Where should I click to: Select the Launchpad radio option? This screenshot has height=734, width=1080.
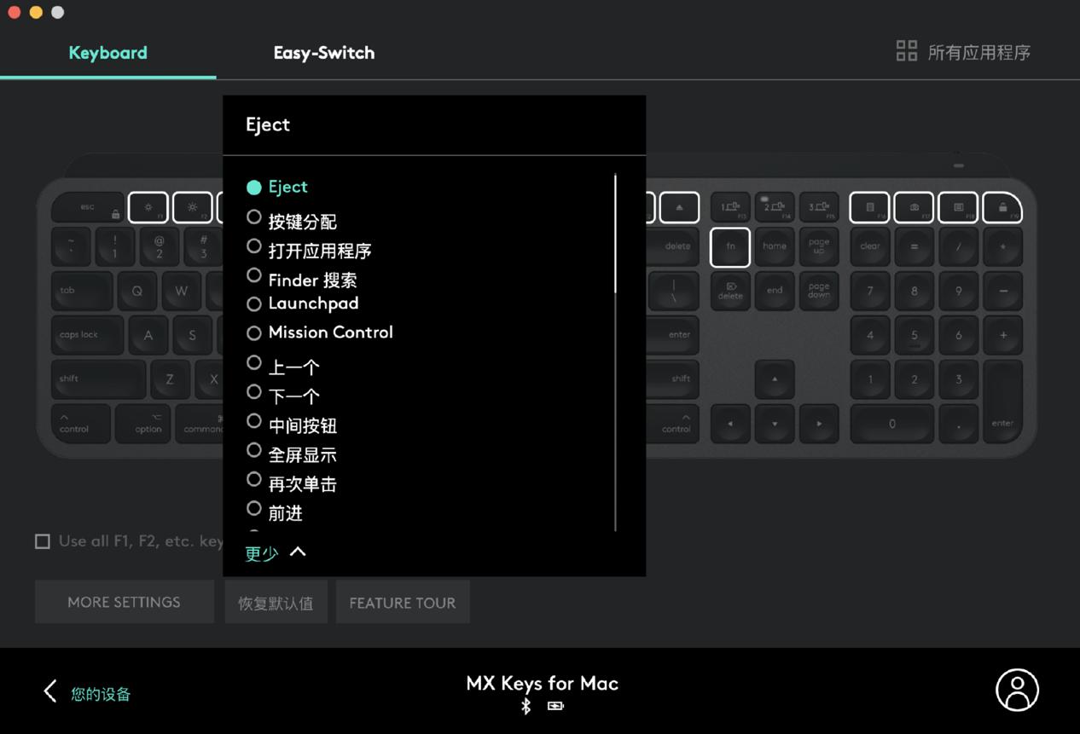[253, 304]
